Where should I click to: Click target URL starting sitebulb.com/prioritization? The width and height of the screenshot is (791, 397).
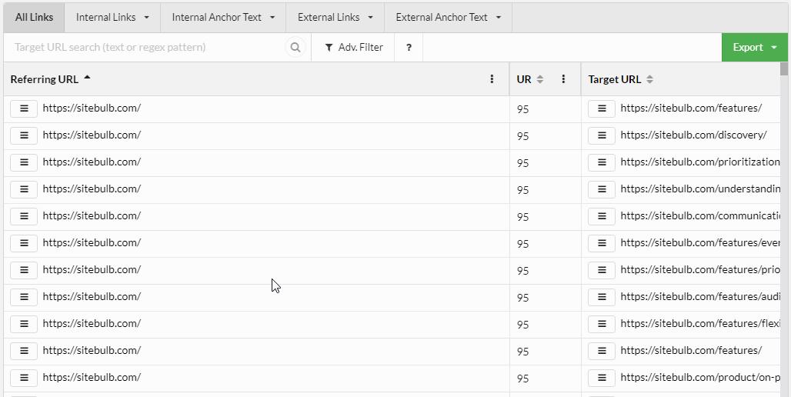pos(700,162)
